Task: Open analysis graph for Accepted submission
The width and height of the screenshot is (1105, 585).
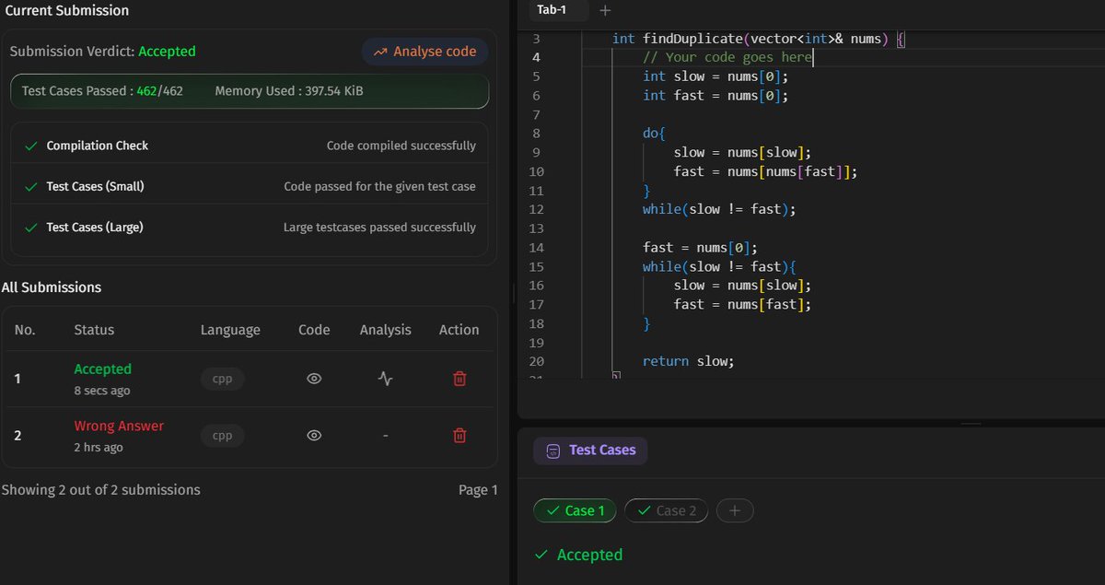Action: [x=386, y=379]
